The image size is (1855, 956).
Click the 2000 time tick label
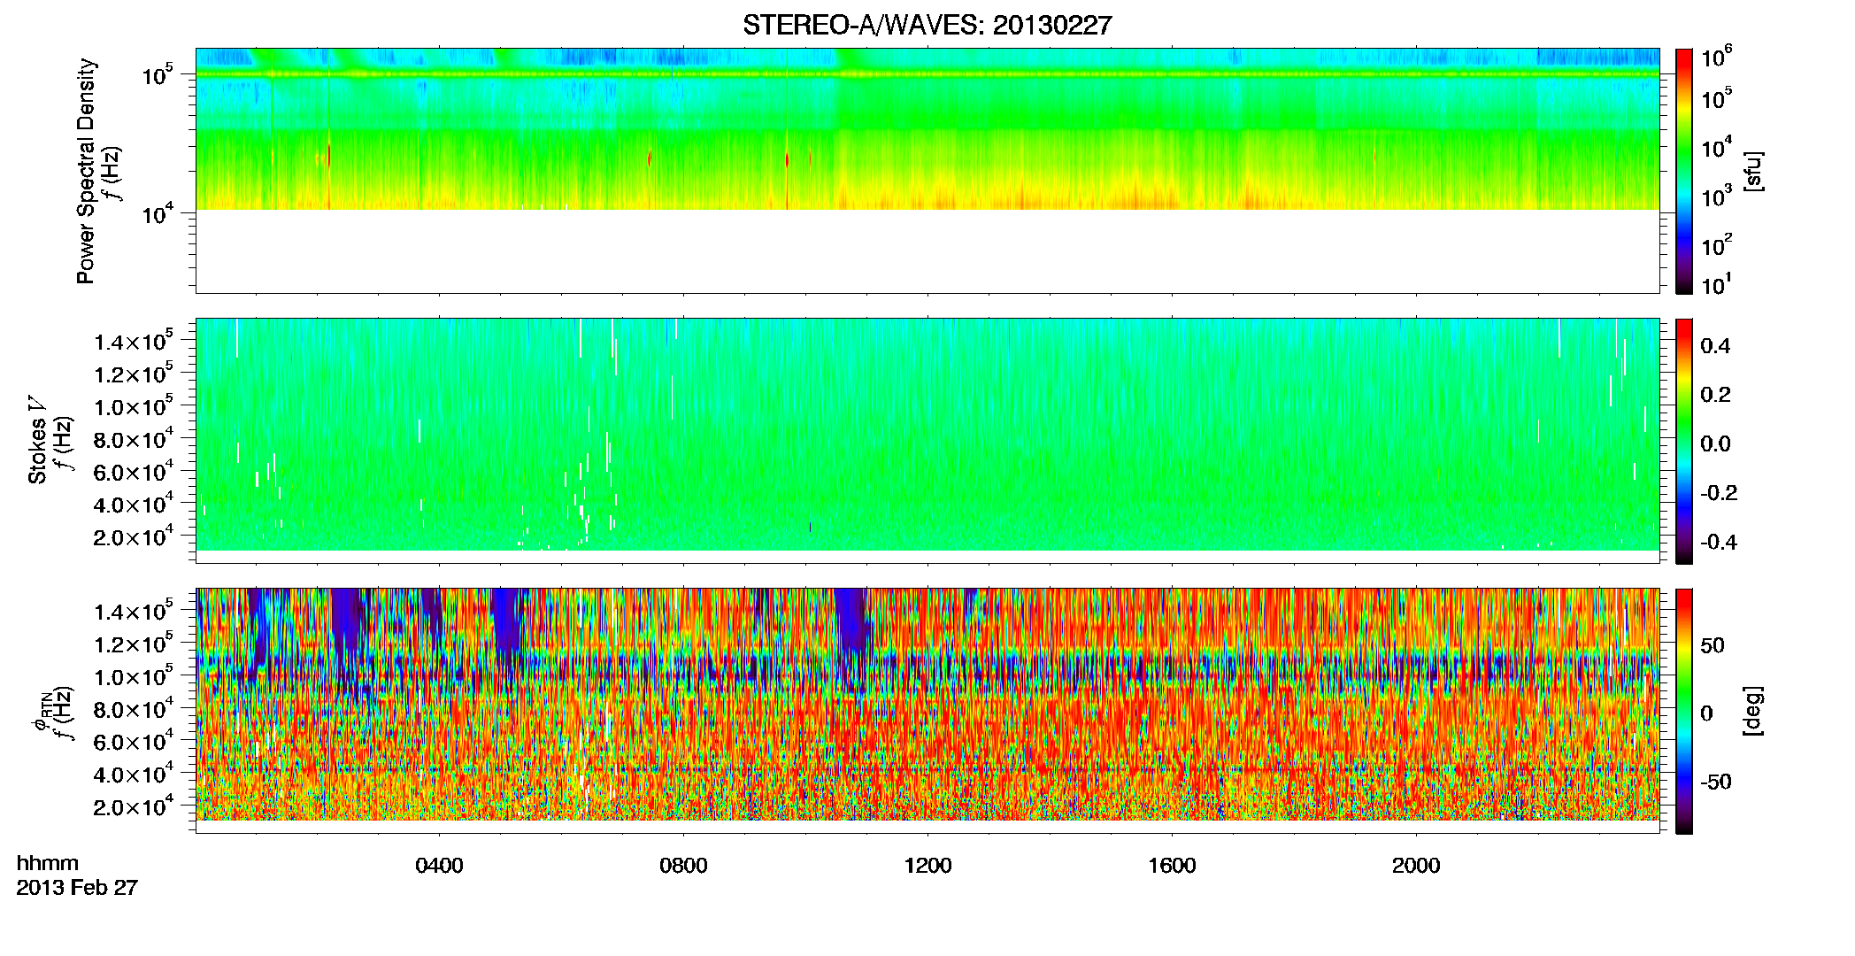tap(1416, 866)
